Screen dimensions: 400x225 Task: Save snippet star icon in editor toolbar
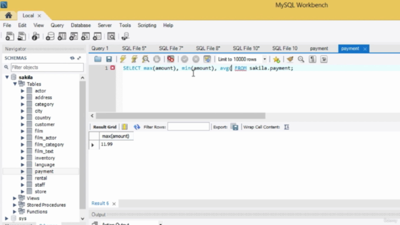(x=276, y=59)
